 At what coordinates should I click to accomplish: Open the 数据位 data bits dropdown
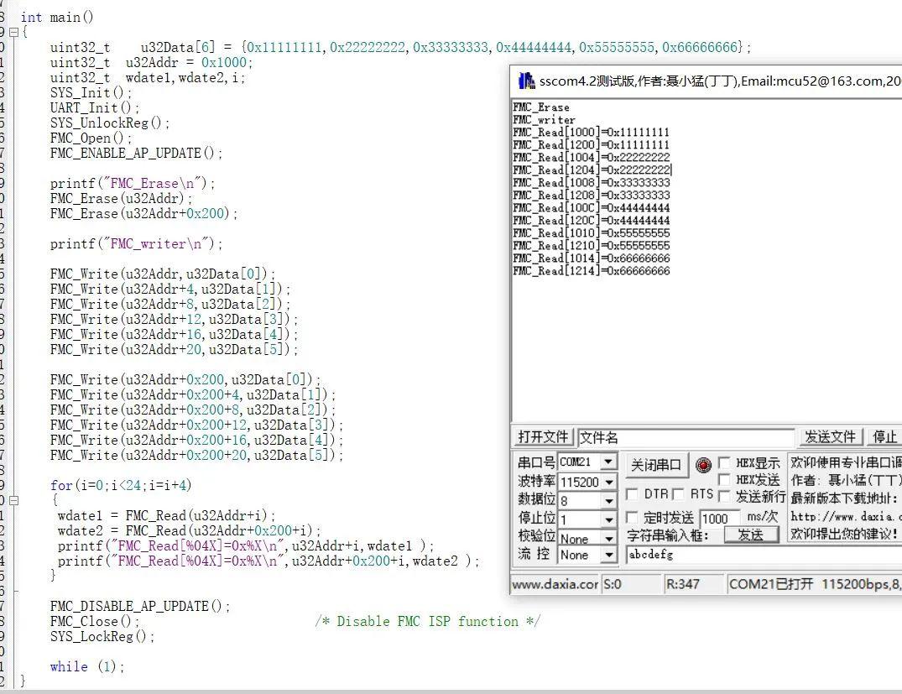click(x=608, y=501)
